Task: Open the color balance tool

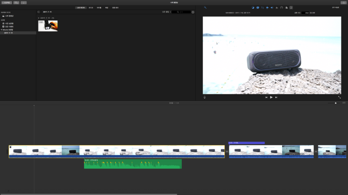Action: [253, 7]
